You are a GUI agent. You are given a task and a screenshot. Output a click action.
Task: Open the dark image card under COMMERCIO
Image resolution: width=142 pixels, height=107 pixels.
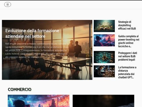point(104,101)
